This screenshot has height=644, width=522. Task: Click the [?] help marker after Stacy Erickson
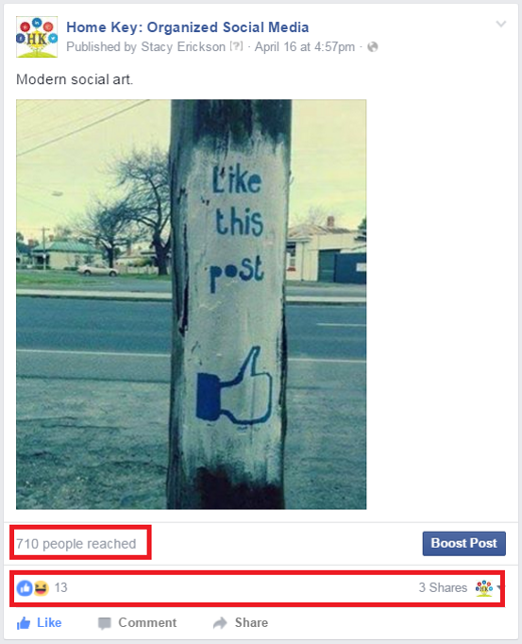point(236,46)
